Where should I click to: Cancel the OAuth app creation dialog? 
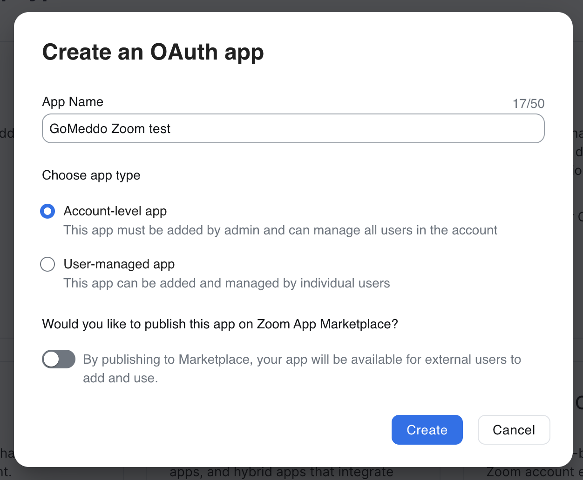[514, 430]
